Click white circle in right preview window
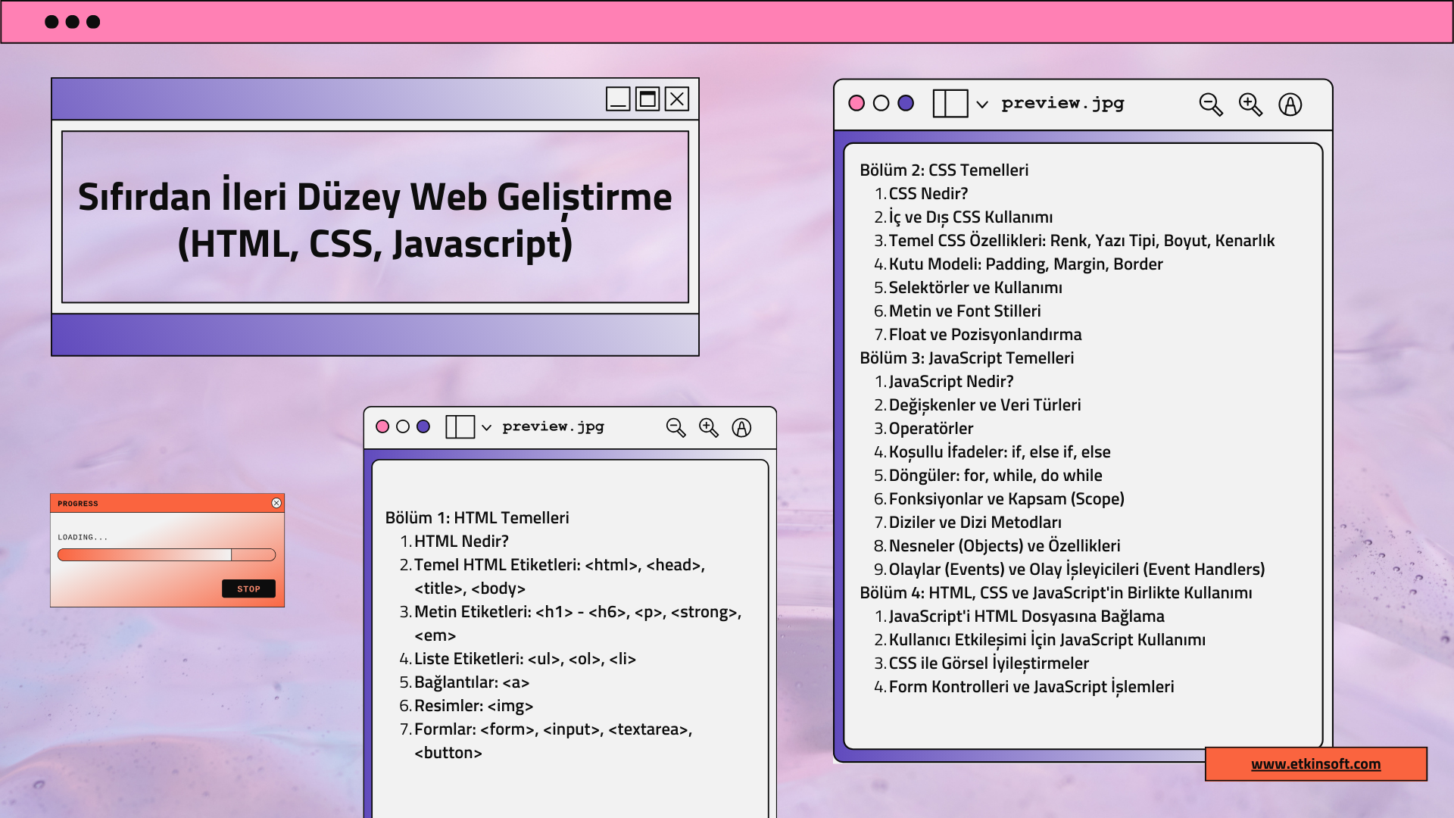1454x818 pixels. 881,103
